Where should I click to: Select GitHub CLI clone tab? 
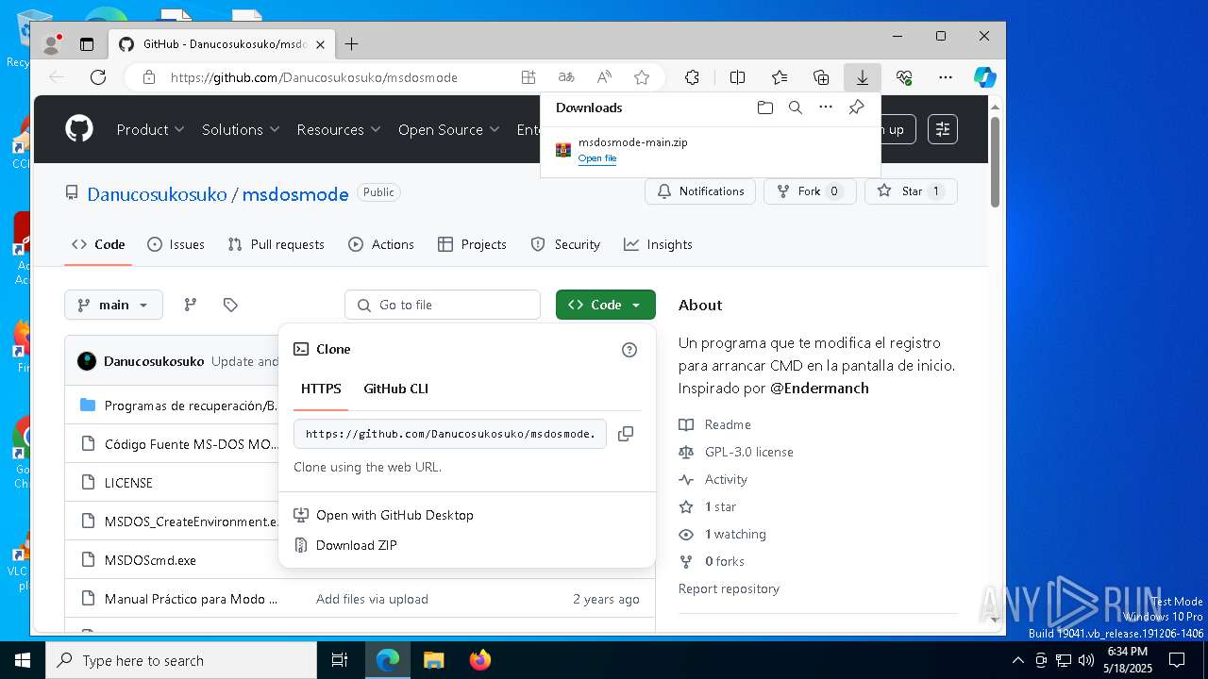point(395,389)
